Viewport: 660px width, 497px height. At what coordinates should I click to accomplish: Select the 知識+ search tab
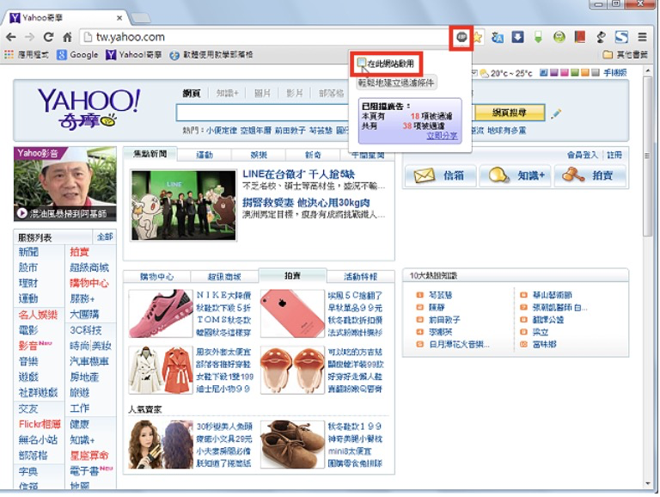coord(227,94)
